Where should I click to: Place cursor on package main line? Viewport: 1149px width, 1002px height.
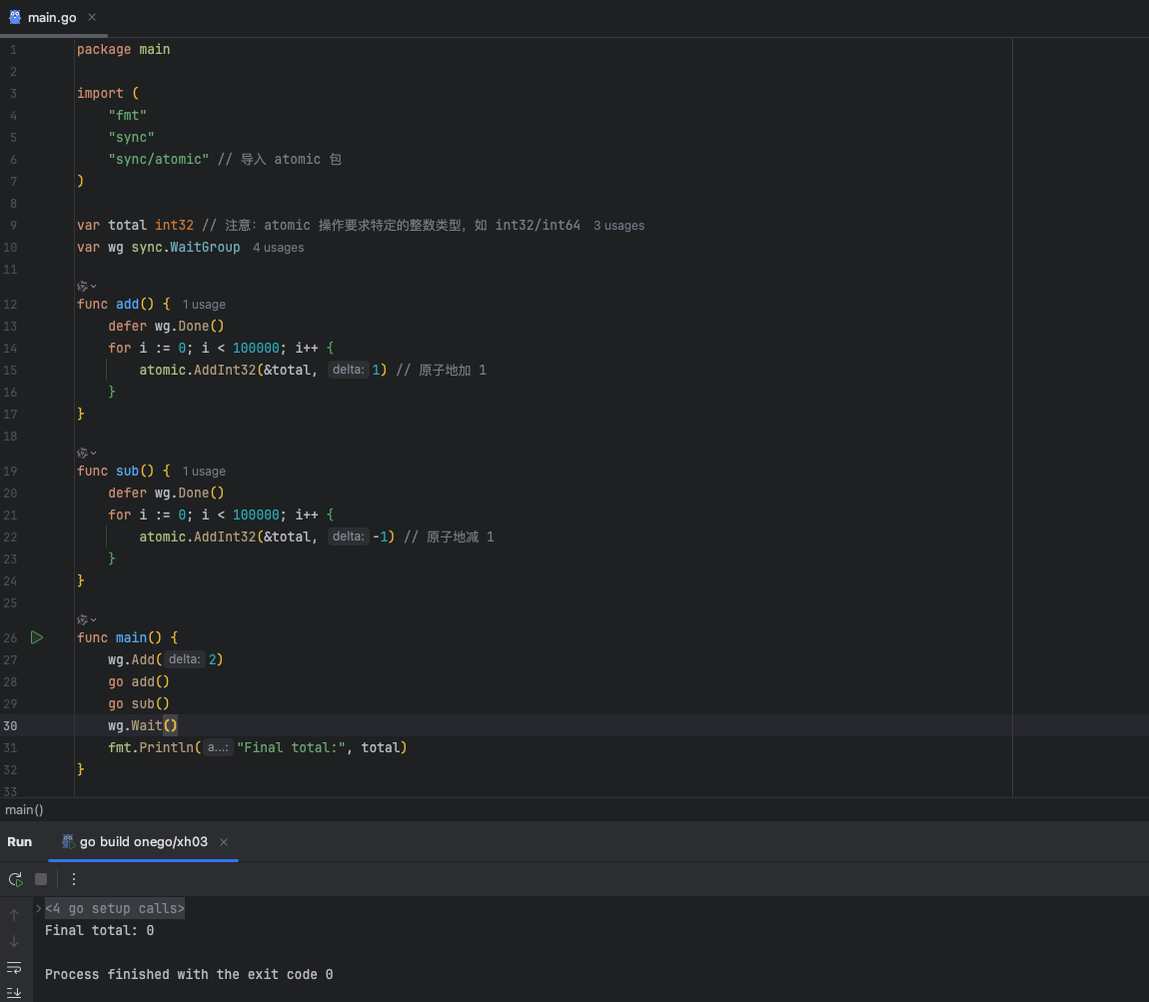point(123,49)
